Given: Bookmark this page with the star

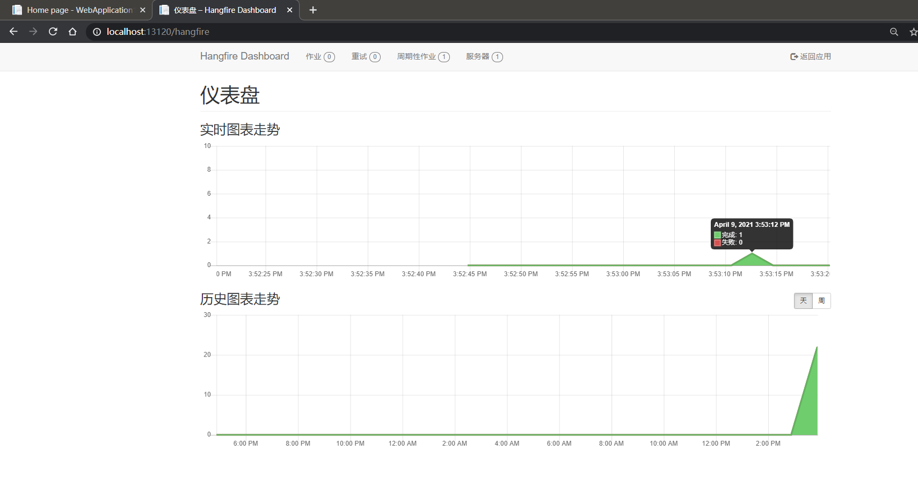Looking at the screenshot, I should click(x=913, y=32).
